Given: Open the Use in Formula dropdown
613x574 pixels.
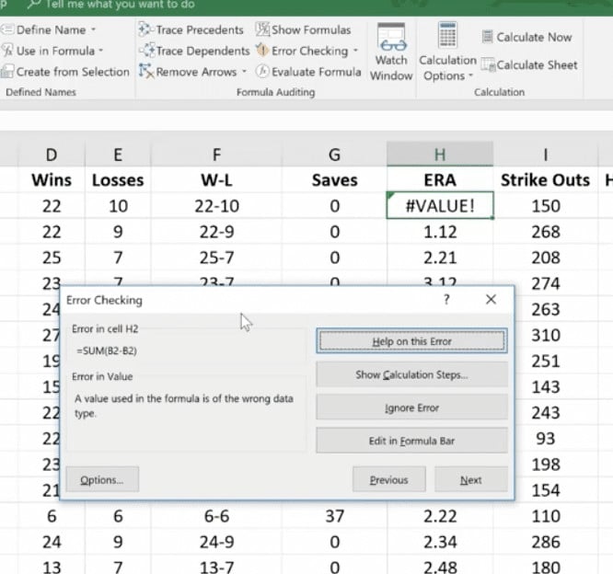Looking at the screenshot, I should pos(101,51).
